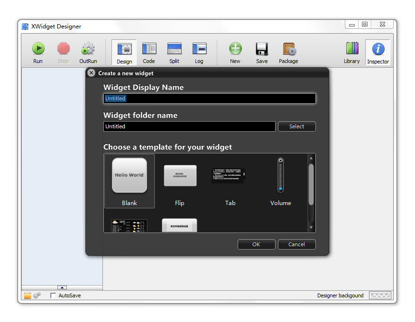Pick the Designer background swatch
Viewport: 415px width, 322px height.
[x=380, y=295]
